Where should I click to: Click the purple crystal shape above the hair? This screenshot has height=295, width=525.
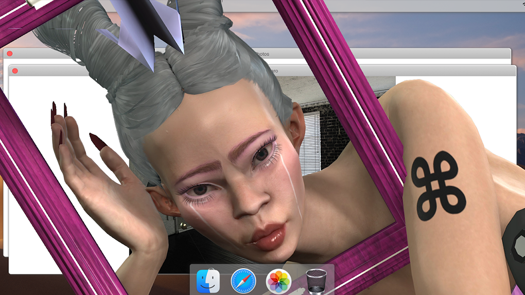[144, 31]
